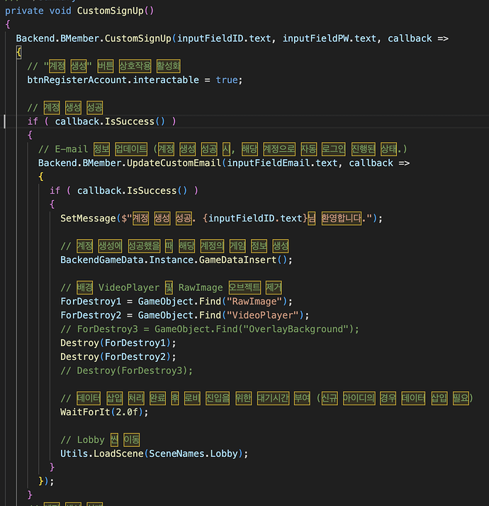489x506 pixels.
Task: Click Destroy(ForDestroy2) statement
Action: [x=118, y=357]
